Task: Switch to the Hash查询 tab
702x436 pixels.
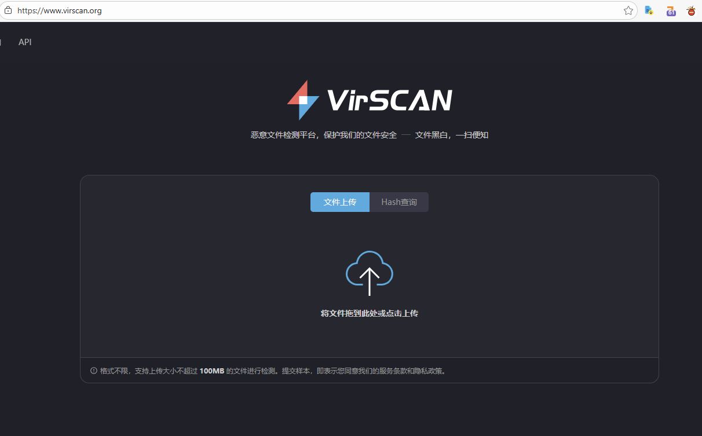Action: click(x=399, y=201)
